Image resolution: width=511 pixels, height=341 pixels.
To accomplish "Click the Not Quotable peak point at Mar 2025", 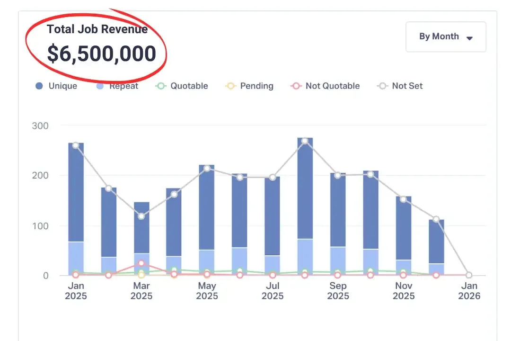I will tap(141, 263).
